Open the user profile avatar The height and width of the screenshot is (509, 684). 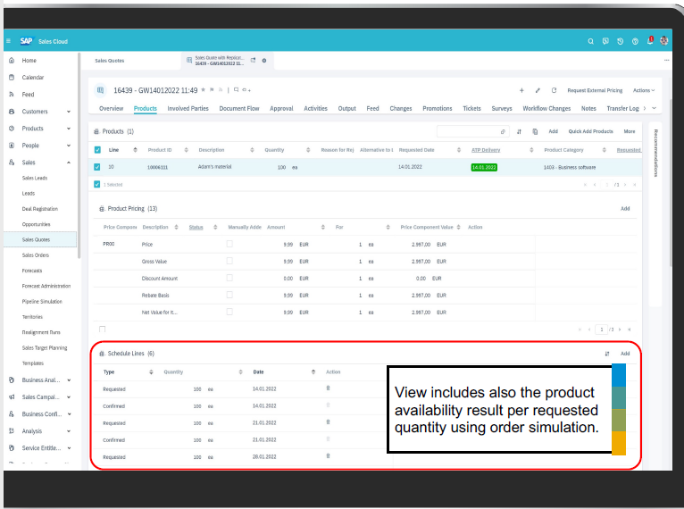[x=664, y=40]
